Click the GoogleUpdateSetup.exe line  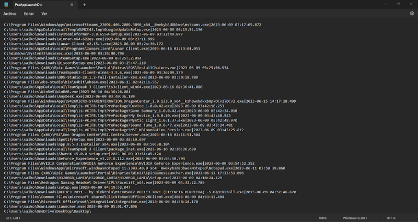click(x=103, y=30)
